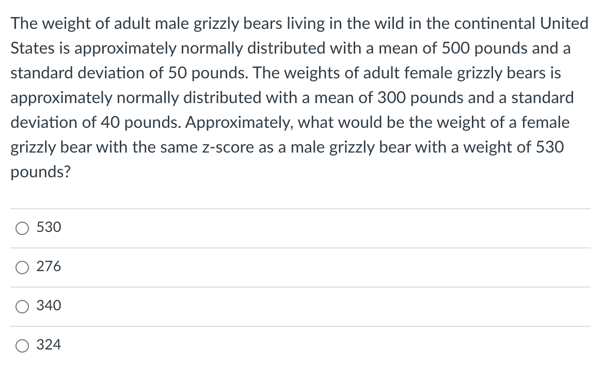Viewport: 602px width, 367px height.
Task: Choose the 276 radio button
Action: click(22, 268)
